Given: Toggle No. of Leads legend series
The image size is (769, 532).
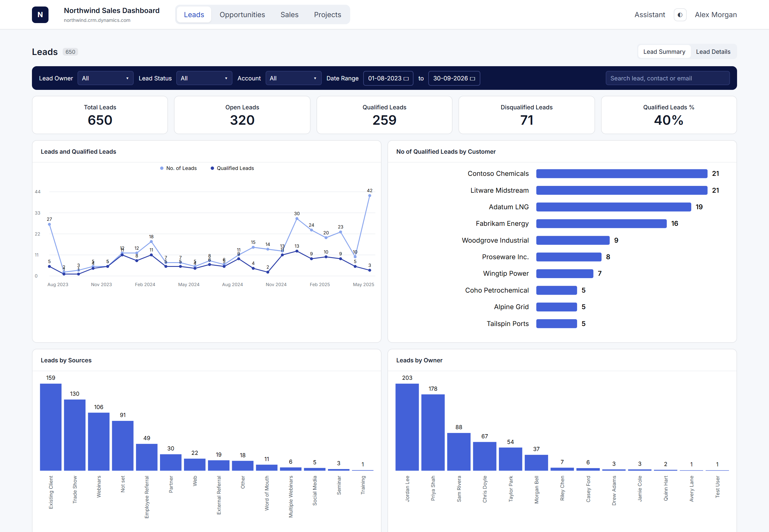Looking at the screenshot, I should click(x=178, y=168).
